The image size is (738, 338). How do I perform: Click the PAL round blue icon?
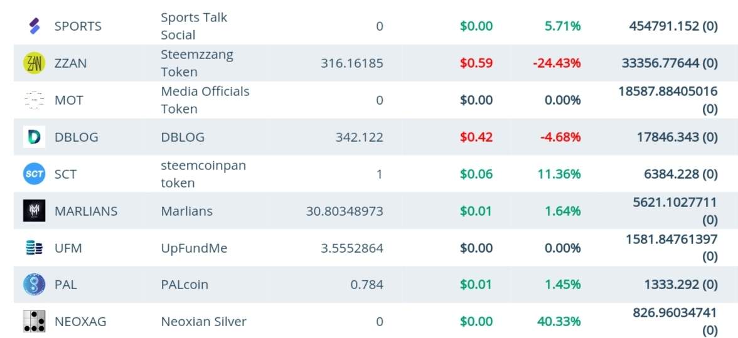coord(35,285)
